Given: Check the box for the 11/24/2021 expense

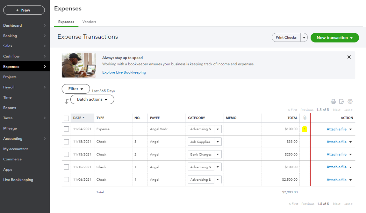Looking at the screenshot, I should point(66,129).
